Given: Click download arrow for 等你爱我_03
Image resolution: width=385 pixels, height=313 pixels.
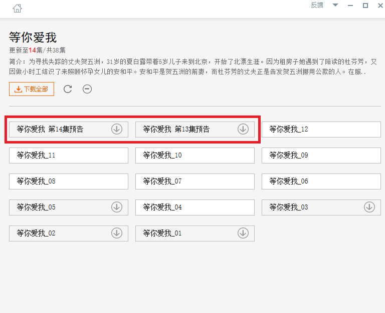Looking at the screenshot, I should point(369,207).
